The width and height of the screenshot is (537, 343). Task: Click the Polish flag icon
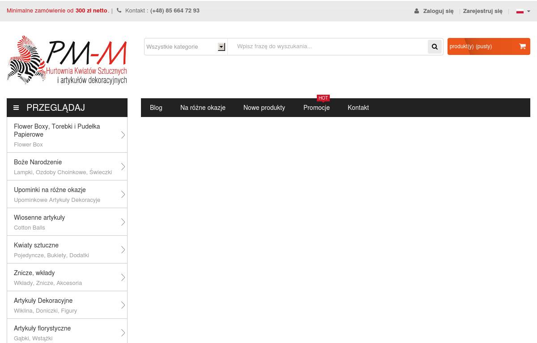[x=520, y=11]
